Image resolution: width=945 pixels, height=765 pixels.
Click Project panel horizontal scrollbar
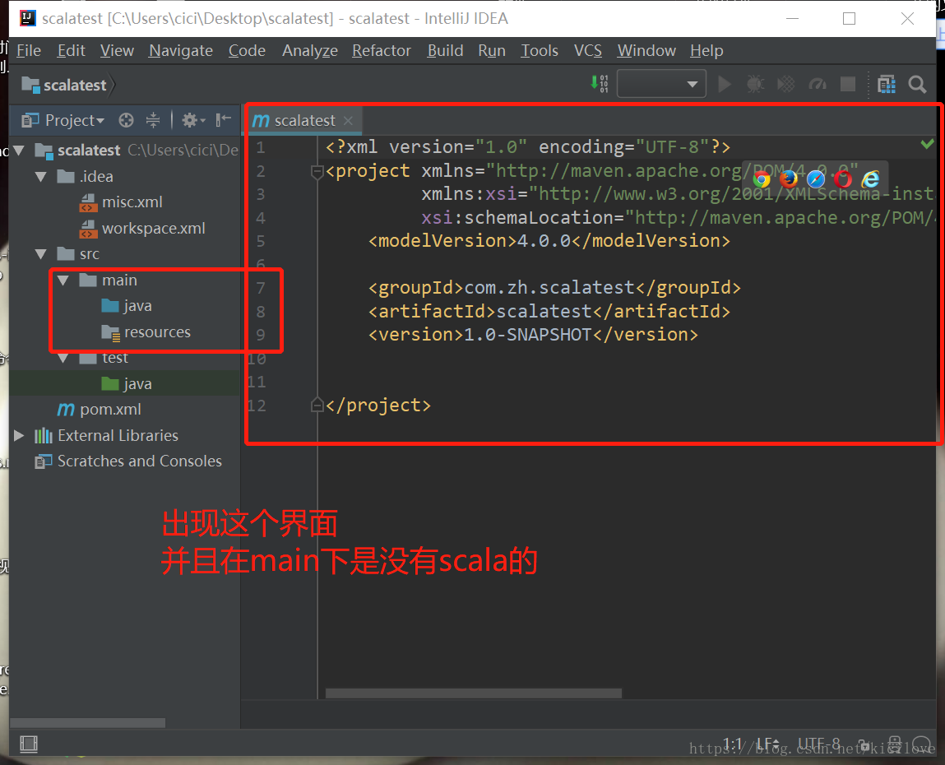[x=87, y=722]
